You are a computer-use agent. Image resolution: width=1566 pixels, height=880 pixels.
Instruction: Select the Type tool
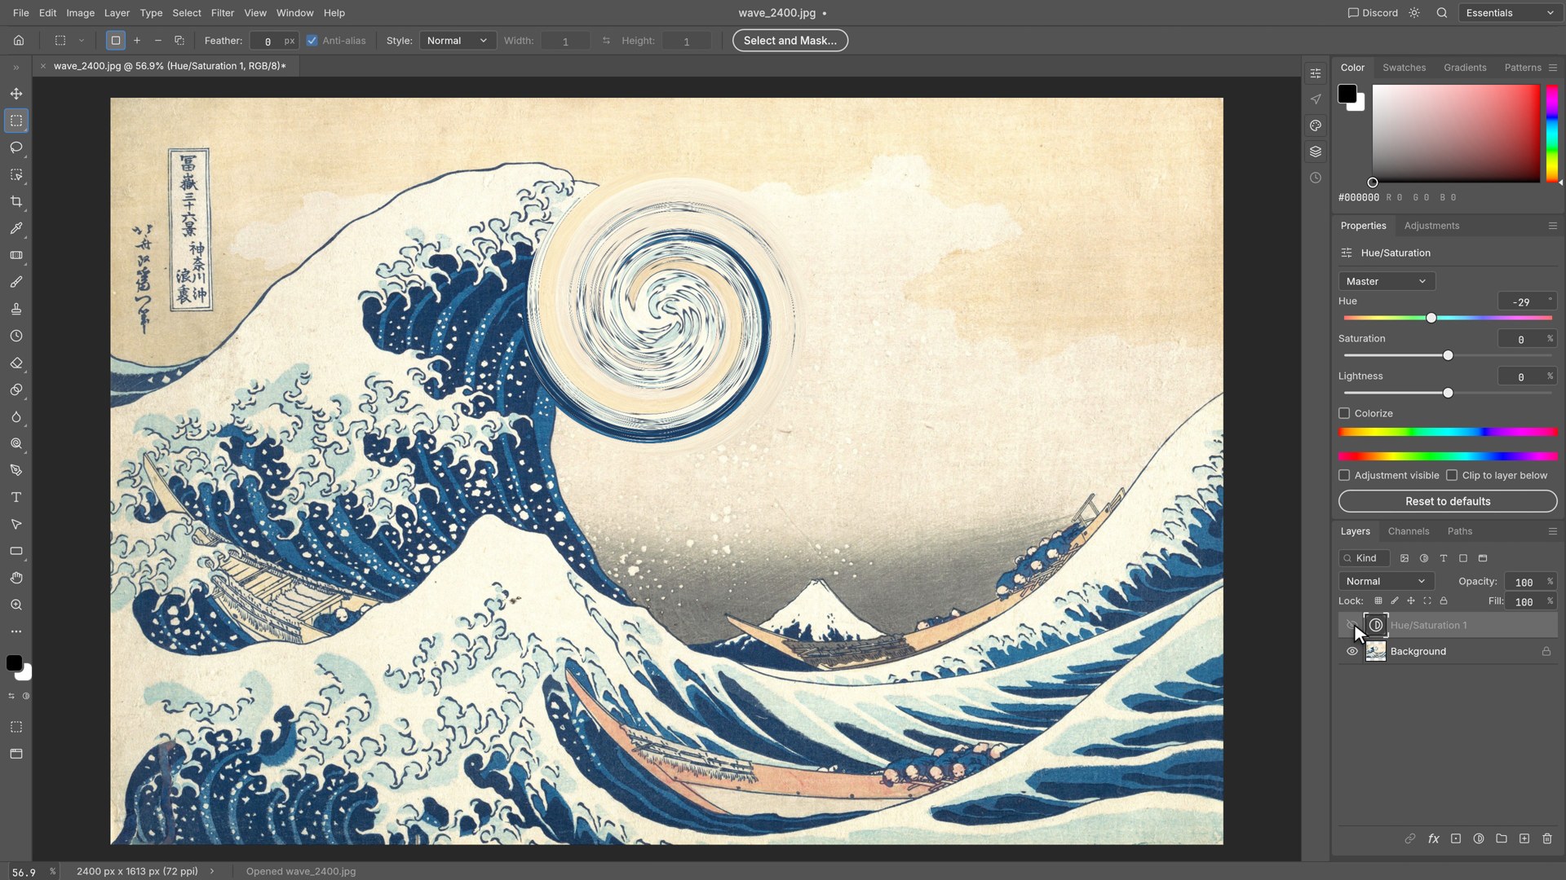click(x=16, y=497)
